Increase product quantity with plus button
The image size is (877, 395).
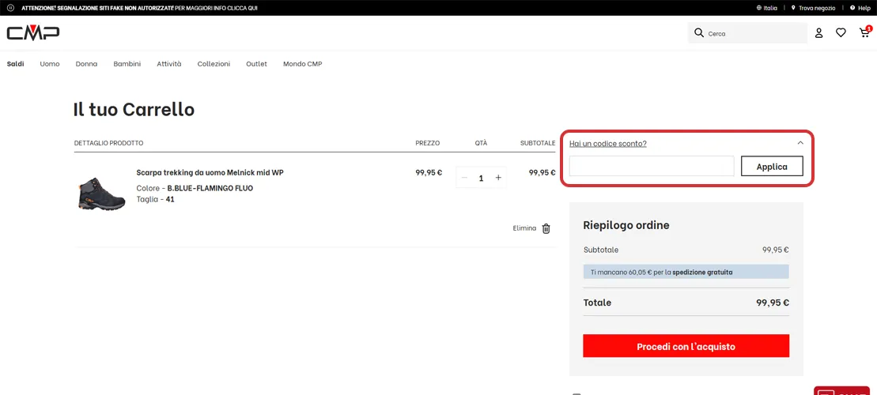498,178
